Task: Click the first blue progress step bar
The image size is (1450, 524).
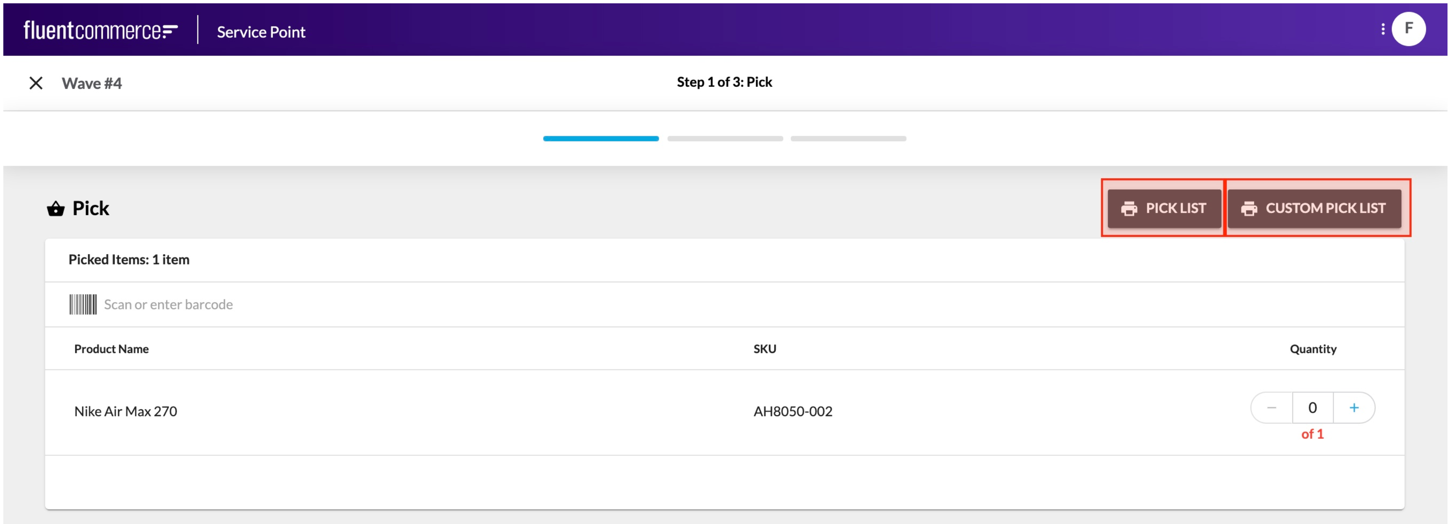Action: [601, 138]
